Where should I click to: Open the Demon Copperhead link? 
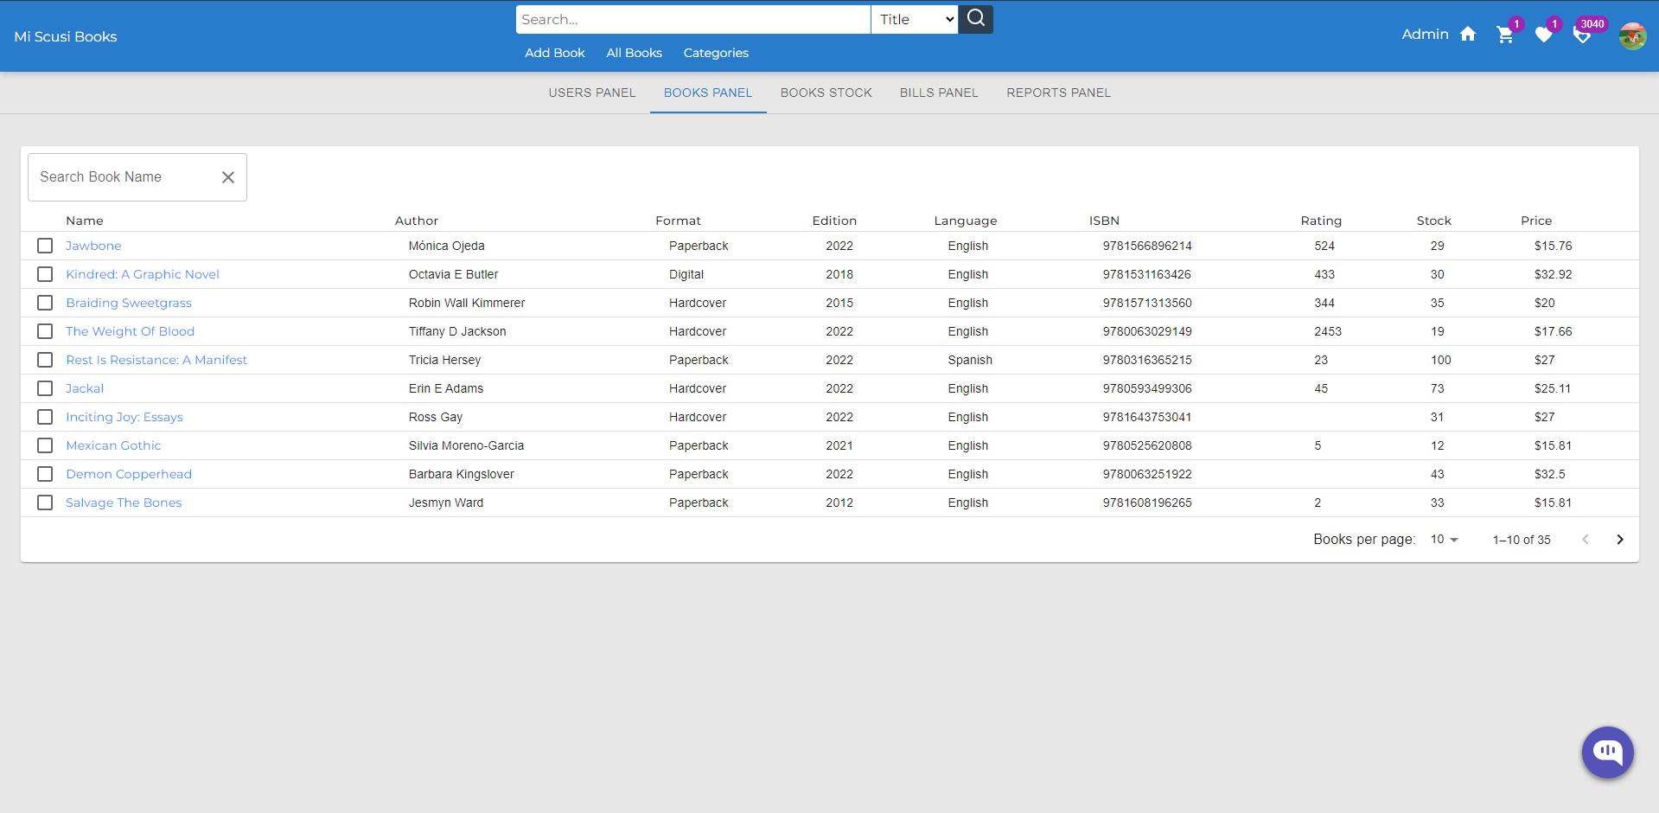click(129, 474)
